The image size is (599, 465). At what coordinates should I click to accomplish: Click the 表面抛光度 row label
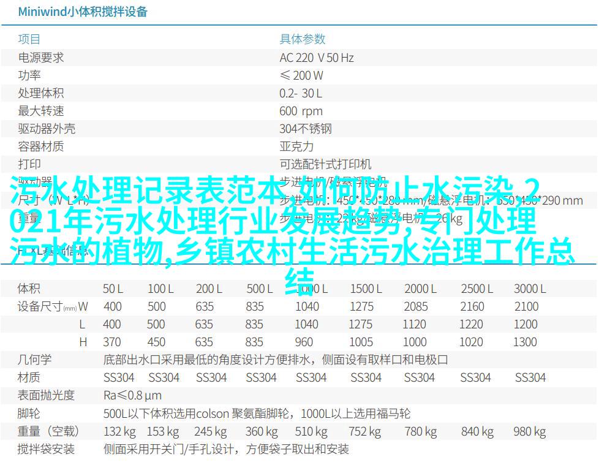(46, 395)
